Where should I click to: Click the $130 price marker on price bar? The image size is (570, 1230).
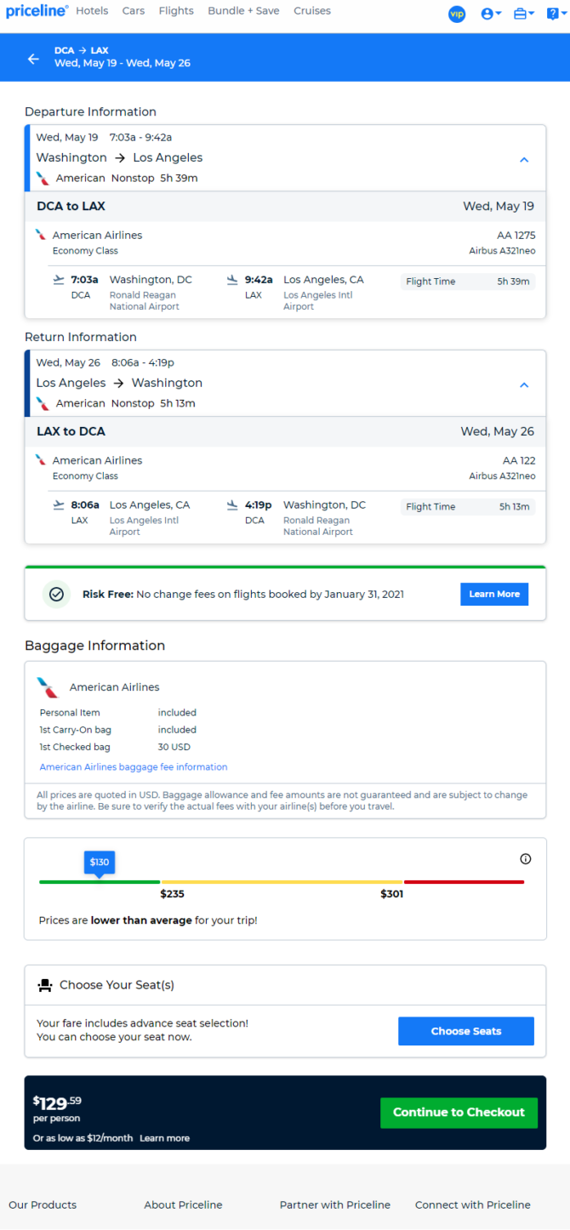(x=100, y=863)
